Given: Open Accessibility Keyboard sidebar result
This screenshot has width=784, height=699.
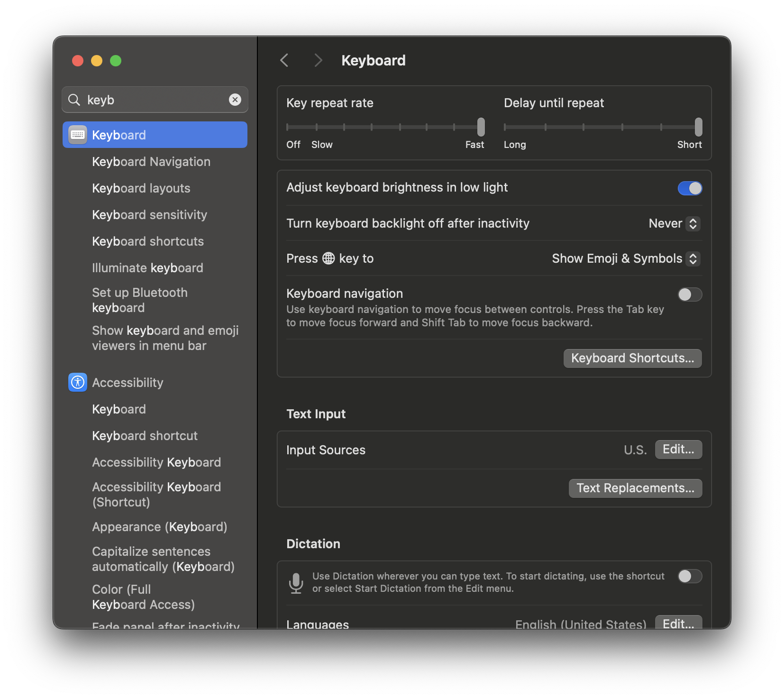Looking at the screenshot, I should [156, 462].
